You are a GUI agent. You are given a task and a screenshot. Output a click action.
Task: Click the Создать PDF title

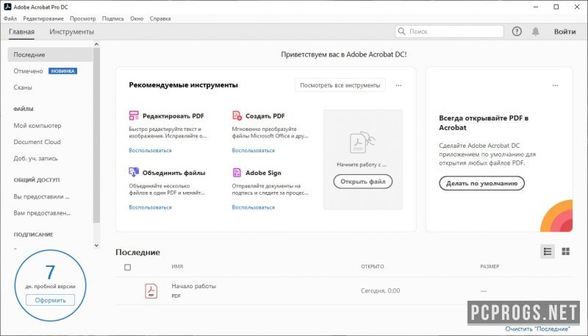[265, 116]
